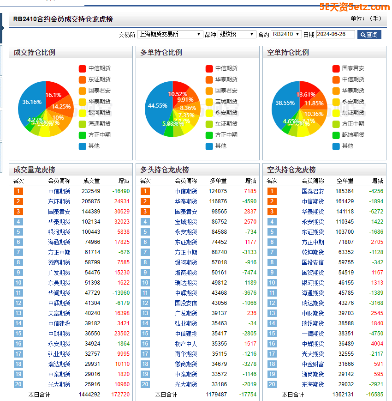This screenshot has width=392, height=401.
Task: Click 空头持仓龙虎榜 panel title
Action: pos(291,170)
